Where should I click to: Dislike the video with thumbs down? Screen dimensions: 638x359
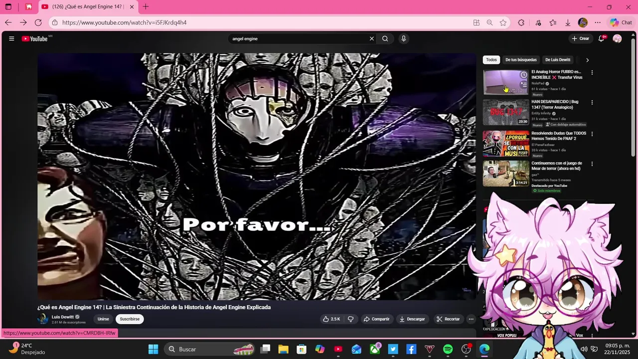pos(351,319)
